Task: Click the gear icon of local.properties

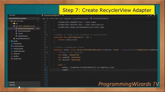Action: [x=12, y=46]
